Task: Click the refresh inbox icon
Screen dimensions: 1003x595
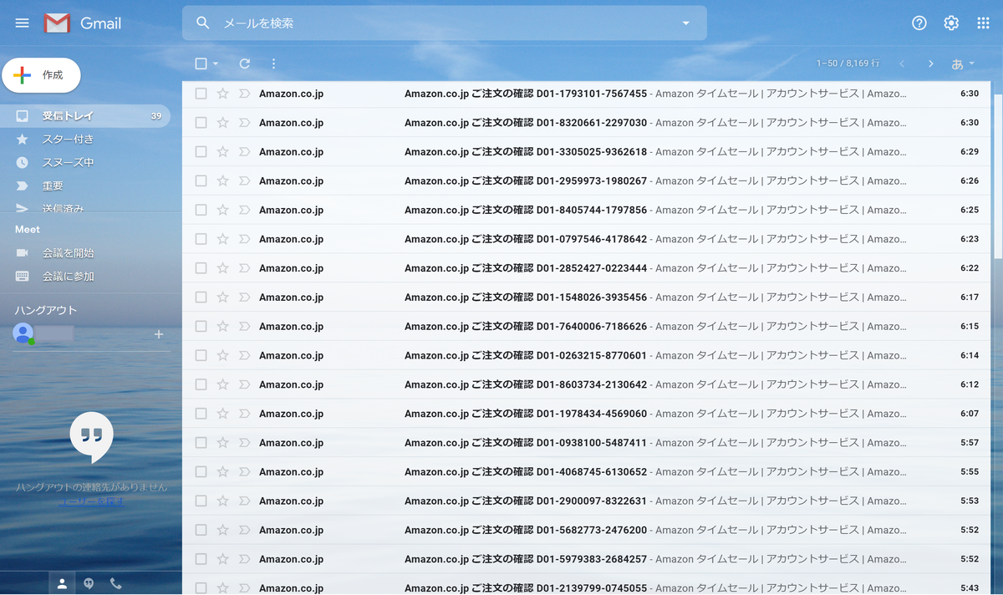Action: (245, 64)
